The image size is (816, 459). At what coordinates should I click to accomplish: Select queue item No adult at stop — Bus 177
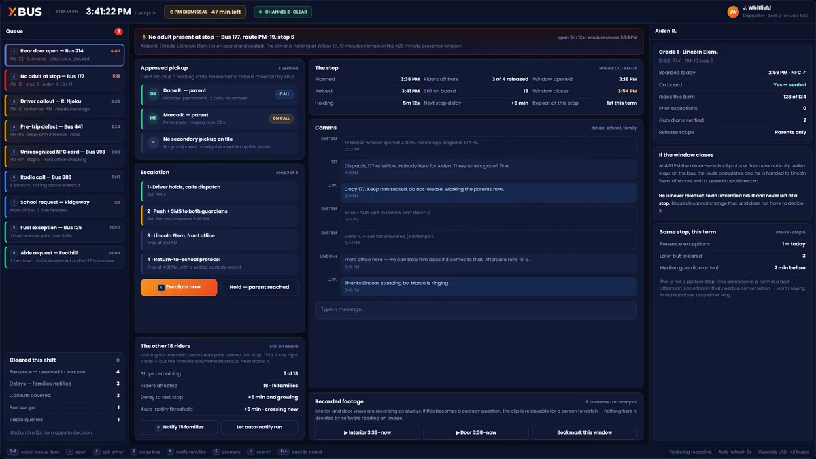pos(65,80)
